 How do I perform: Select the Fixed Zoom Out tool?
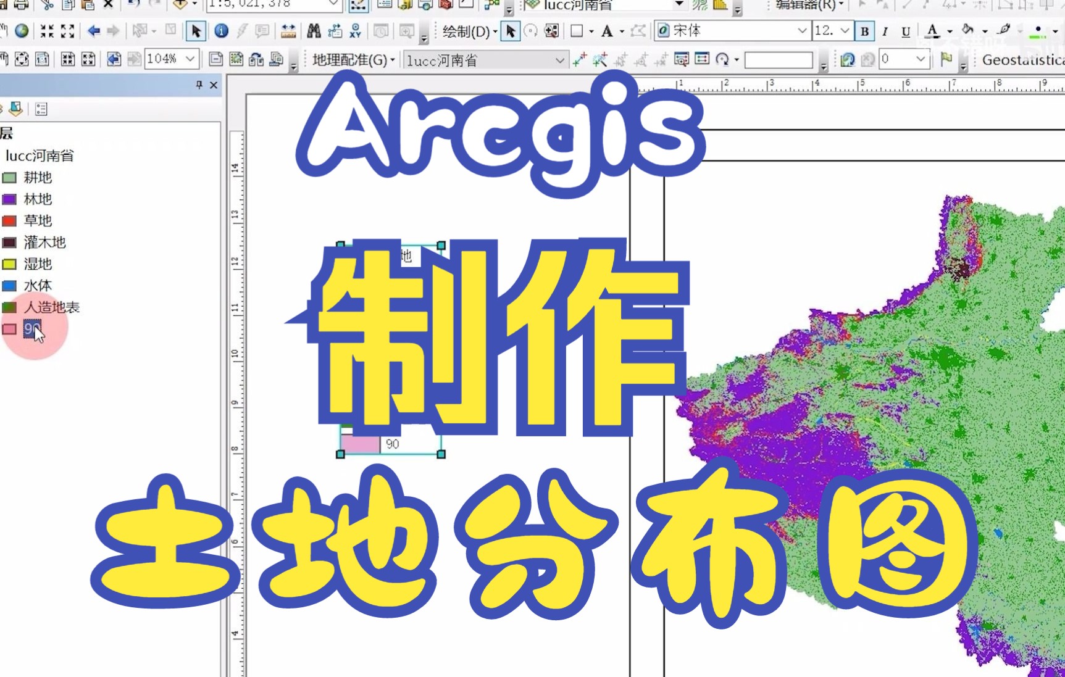pyautogui.click(x=67, y=31)
